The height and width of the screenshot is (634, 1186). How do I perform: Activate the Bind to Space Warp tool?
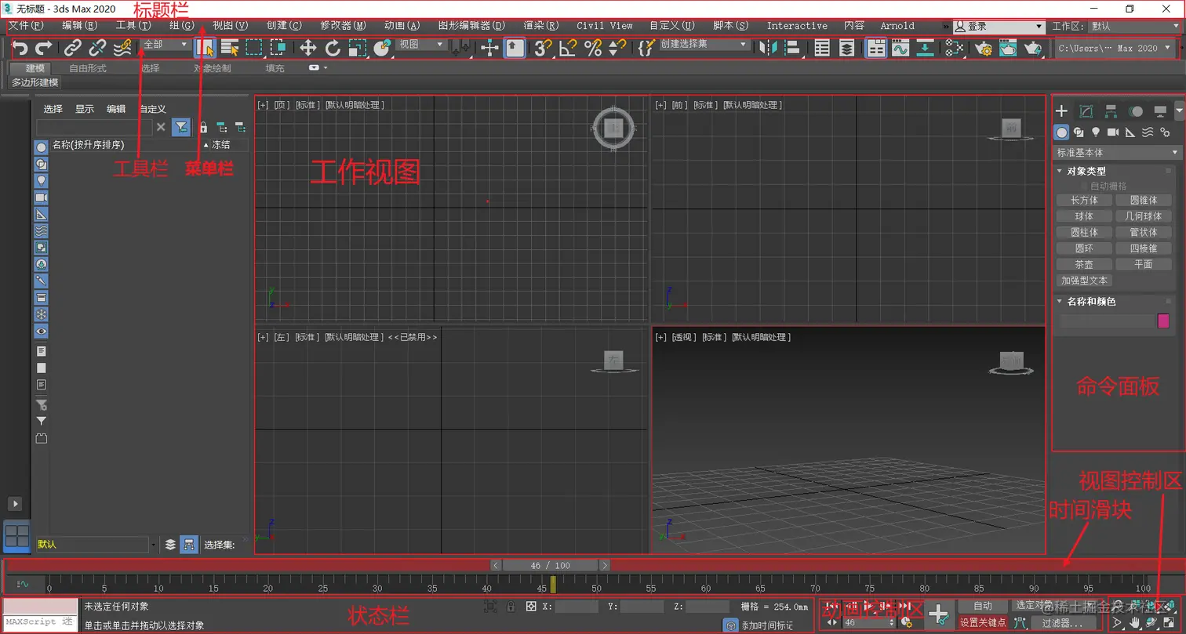[x=122, y=49]
